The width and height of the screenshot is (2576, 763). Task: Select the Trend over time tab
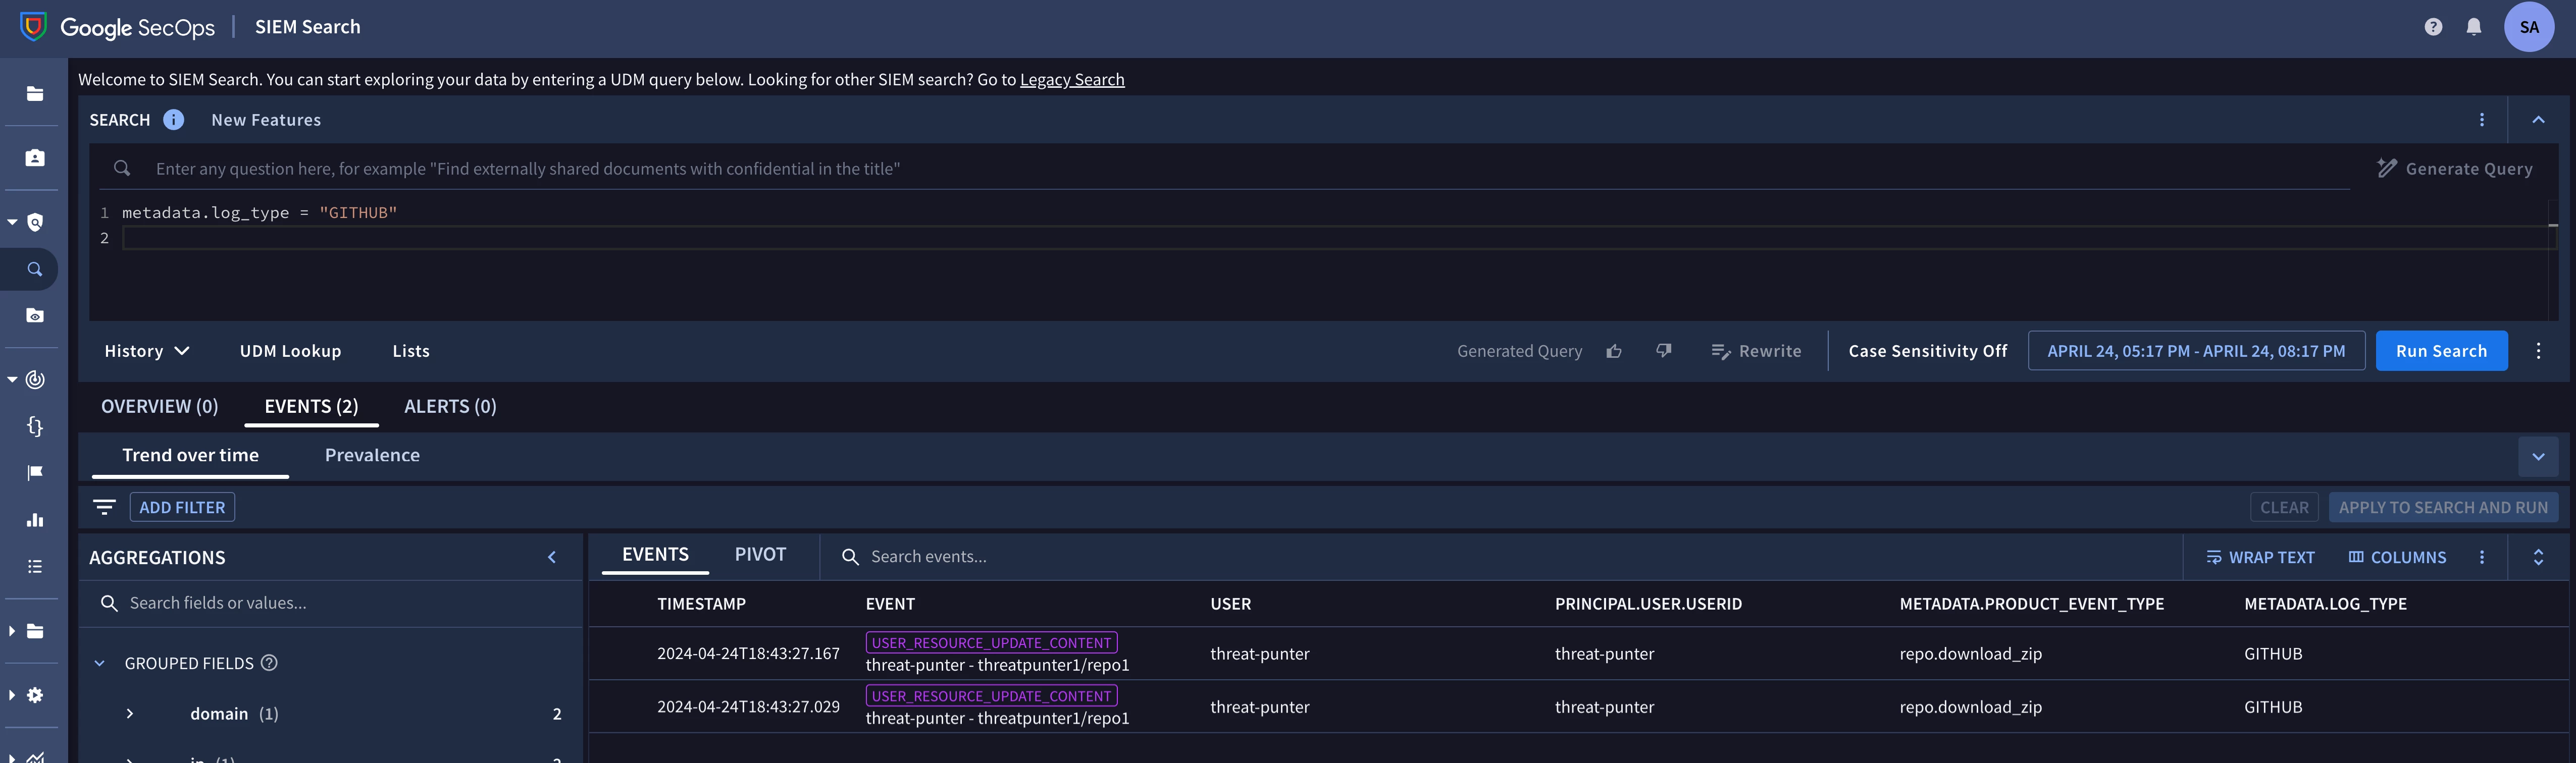tap(190, 455)
